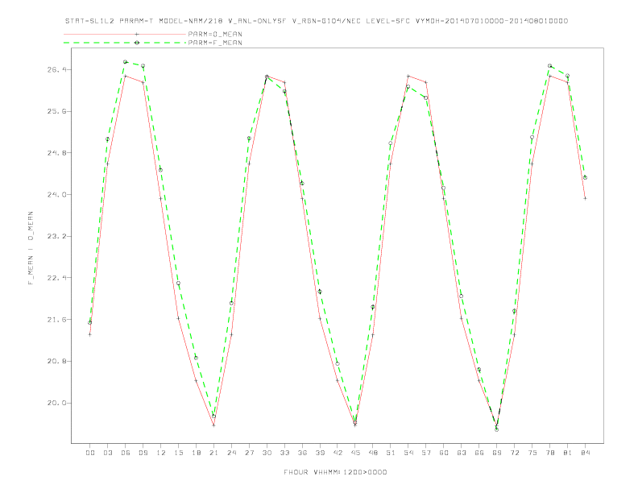Click the 45 forecast hour tick label
638x493 pixels.
tap(355, 453)
